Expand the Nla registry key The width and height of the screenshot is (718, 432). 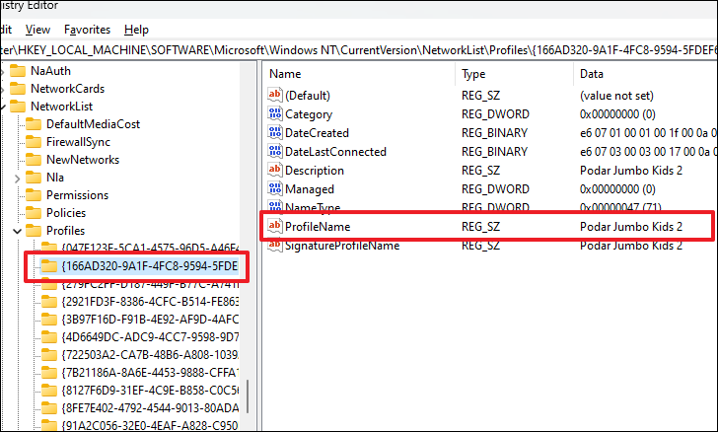pyautogui.click(x=18, y=178)
